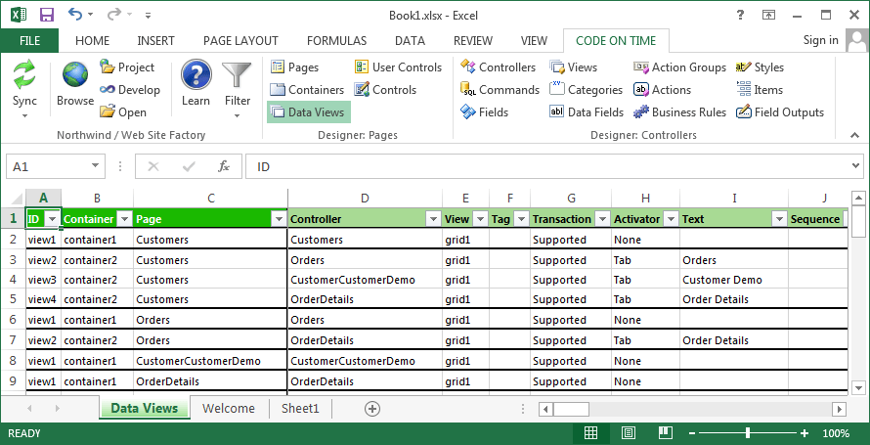Click the Filter funnel icon
870x445 pixels.
tap(237, 75)
